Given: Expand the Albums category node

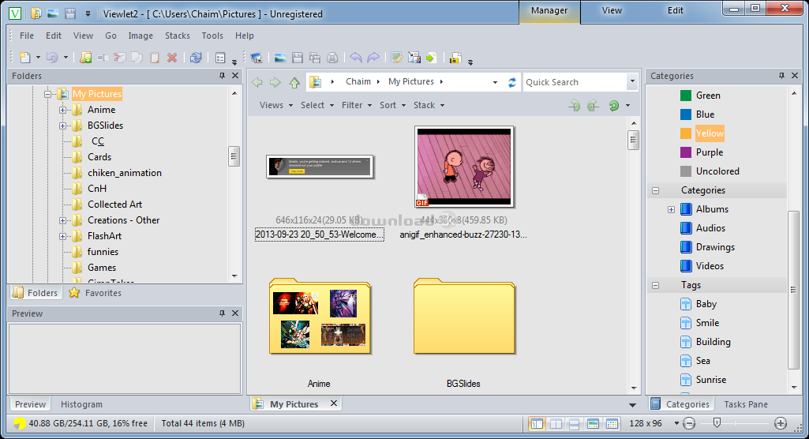Looking at the screenshot, I should [671, 209].
